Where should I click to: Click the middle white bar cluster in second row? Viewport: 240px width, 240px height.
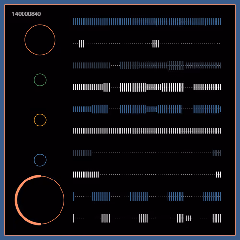(156, 44)
